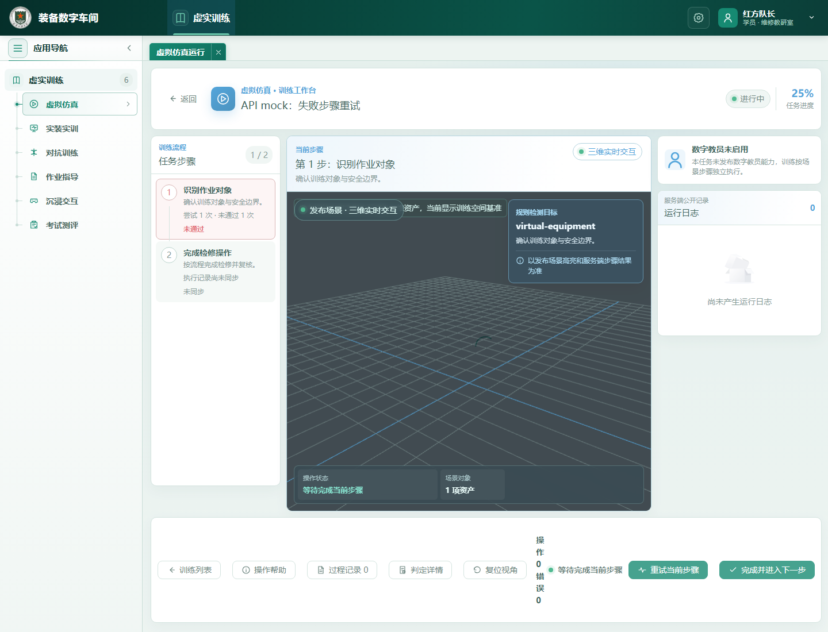Click the info icon in 规则检测目标 panel

coord(520,260)
